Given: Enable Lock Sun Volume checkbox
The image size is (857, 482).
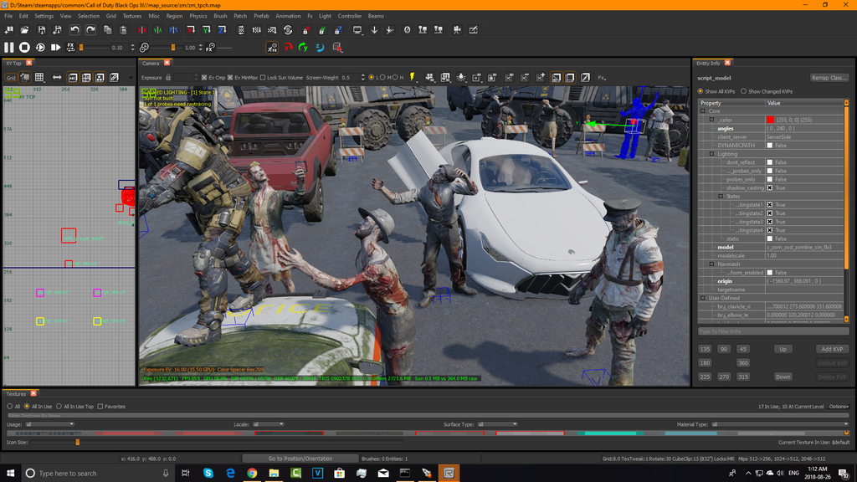Looking at the screenshot, I should [x=263, y=78].
